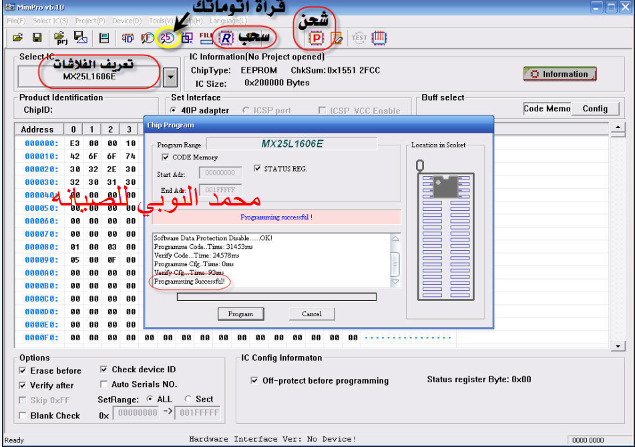The height and width of the screenshot is (447, 635).
Task: Select the 40P adapter radio button
Action: click(174, 110)
